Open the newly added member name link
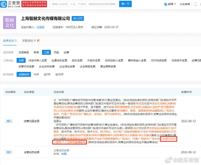The height and width of the screenshot is (165, 201). coord(64,154)
